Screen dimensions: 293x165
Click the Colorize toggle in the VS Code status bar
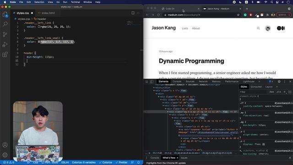(106, 162)
